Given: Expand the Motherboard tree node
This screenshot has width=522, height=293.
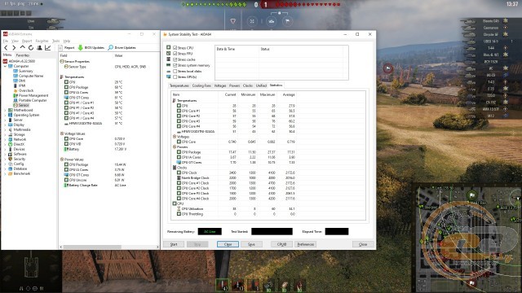Looking at the screenshot, I should (5, 110).
